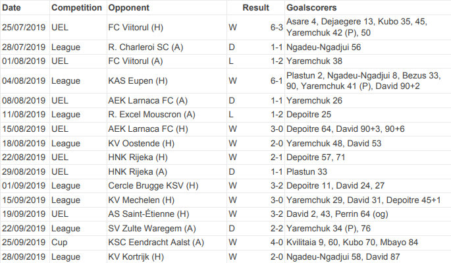Click the Ngadeu-Ngadjui 56 goalscorer cell
The width and height of the screenshot is (451, 263).
(323, 47)
